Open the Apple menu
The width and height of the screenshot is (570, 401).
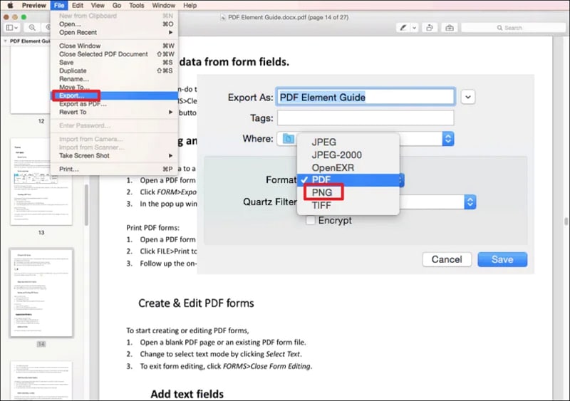click(10, 5)
